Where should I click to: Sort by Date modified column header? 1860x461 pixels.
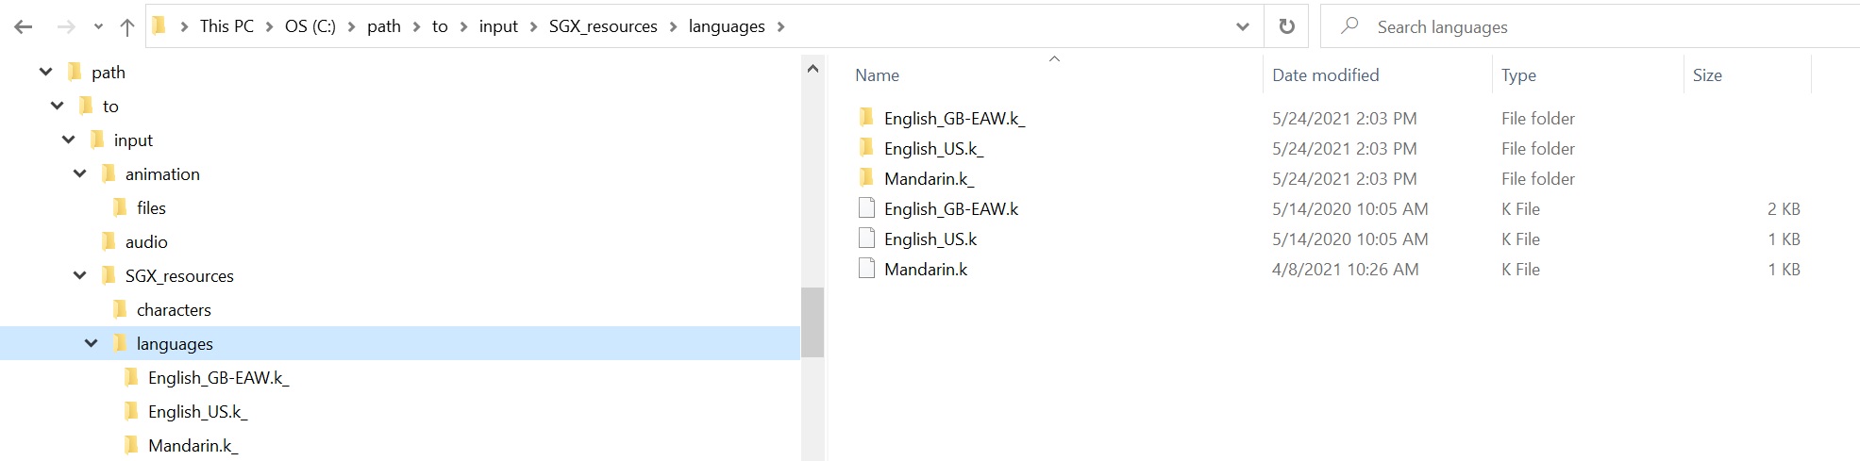coord(1325,75)
